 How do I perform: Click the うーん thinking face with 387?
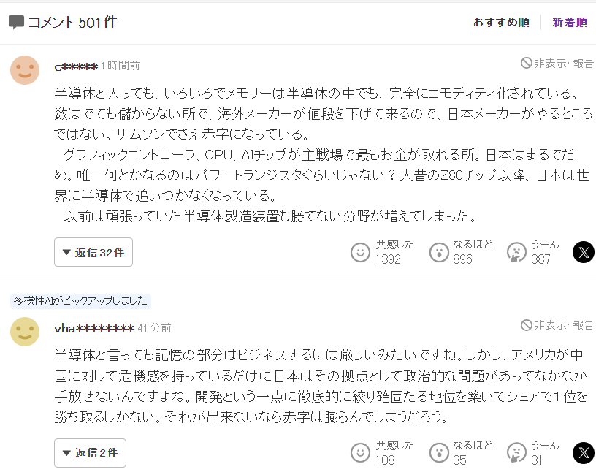(516, 253)
